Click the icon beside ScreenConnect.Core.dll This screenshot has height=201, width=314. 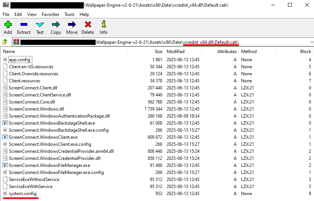click(5, 102)
